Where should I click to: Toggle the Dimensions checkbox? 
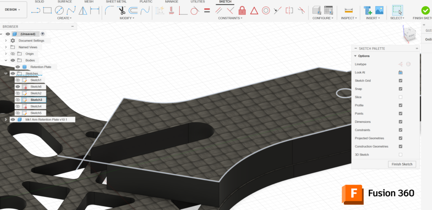[x=401, y=121]
